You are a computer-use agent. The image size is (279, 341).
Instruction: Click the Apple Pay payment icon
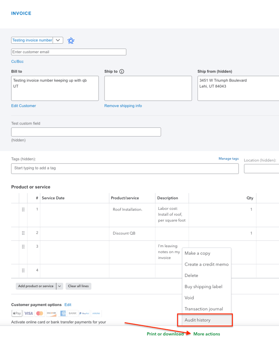[x=17, y=313]
